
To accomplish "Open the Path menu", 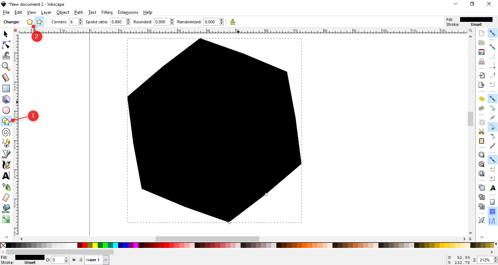I will tap(78, 12).
